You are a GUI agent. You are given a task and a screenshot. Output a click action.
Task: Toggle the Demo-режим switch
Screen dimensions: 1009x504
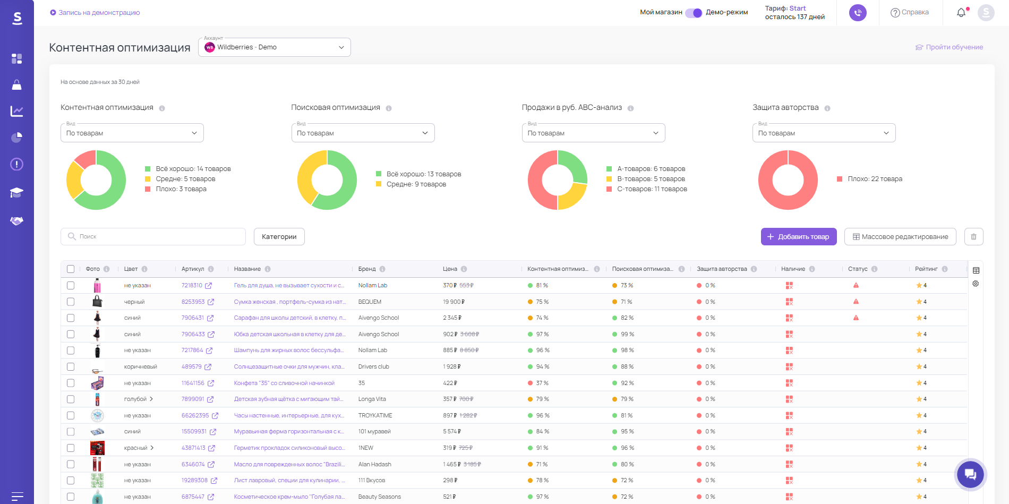coord(694,13)
